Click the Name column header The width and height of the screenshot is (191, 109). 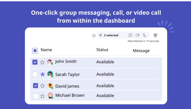(46, 50)
